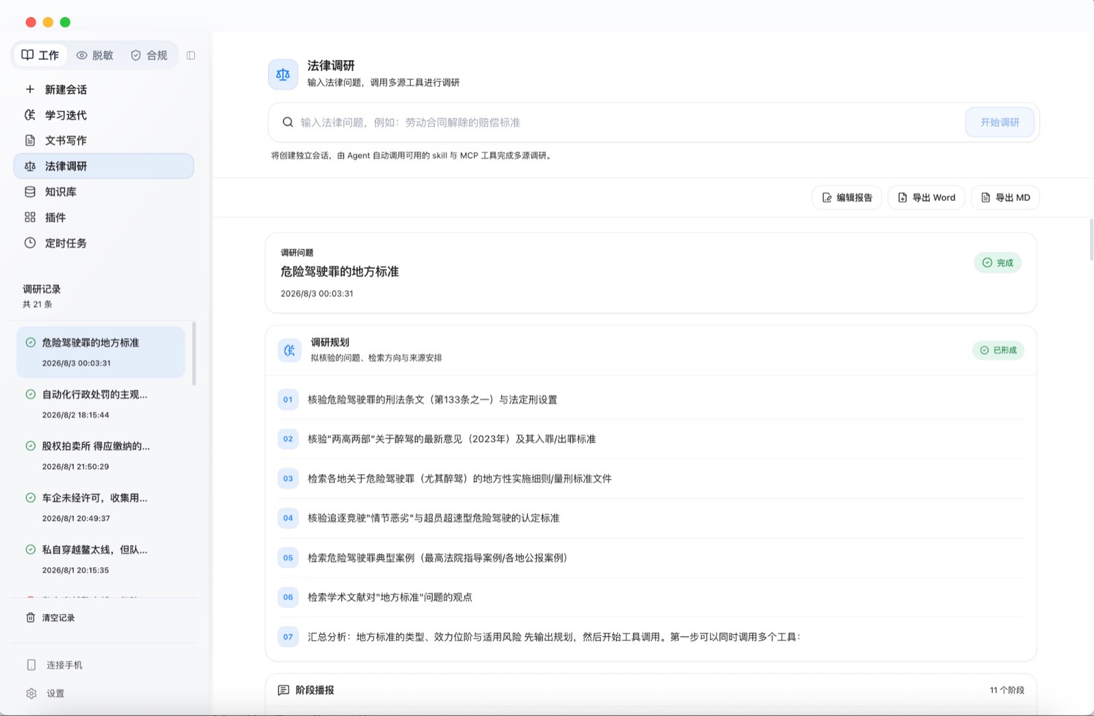Click the record list scrollbar
This screenshot has height=716, width=1094.
194,354
